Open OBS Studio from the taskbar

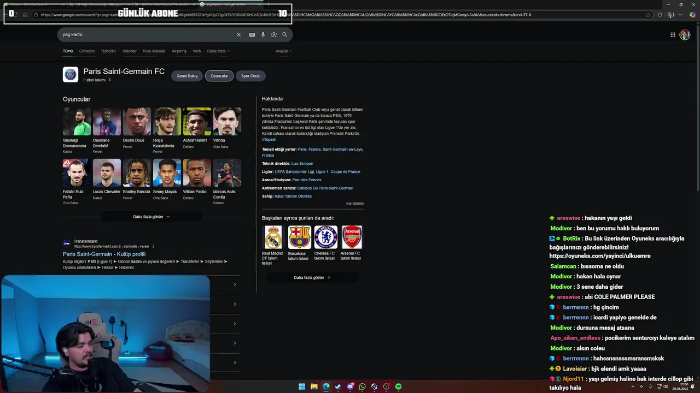[x=386, y=386]
